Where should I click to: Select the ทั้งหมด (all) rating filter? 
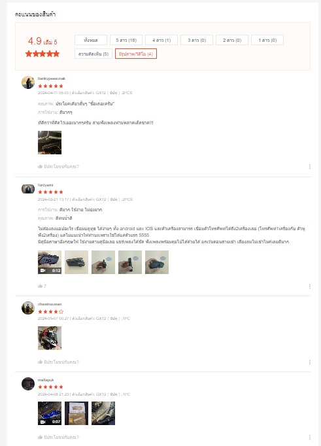coord(91,40)
